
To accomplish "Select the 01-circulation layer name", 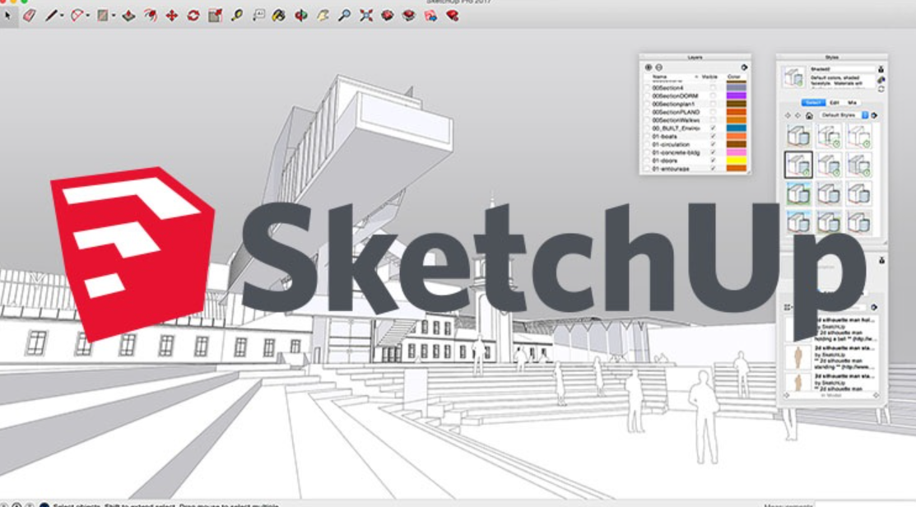I will point(672,144).
